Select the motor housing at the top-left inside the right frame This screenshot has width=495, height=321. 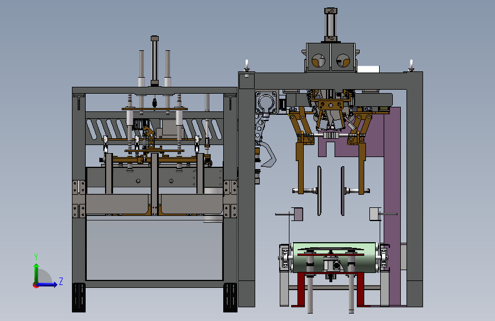tap(267, 103)
